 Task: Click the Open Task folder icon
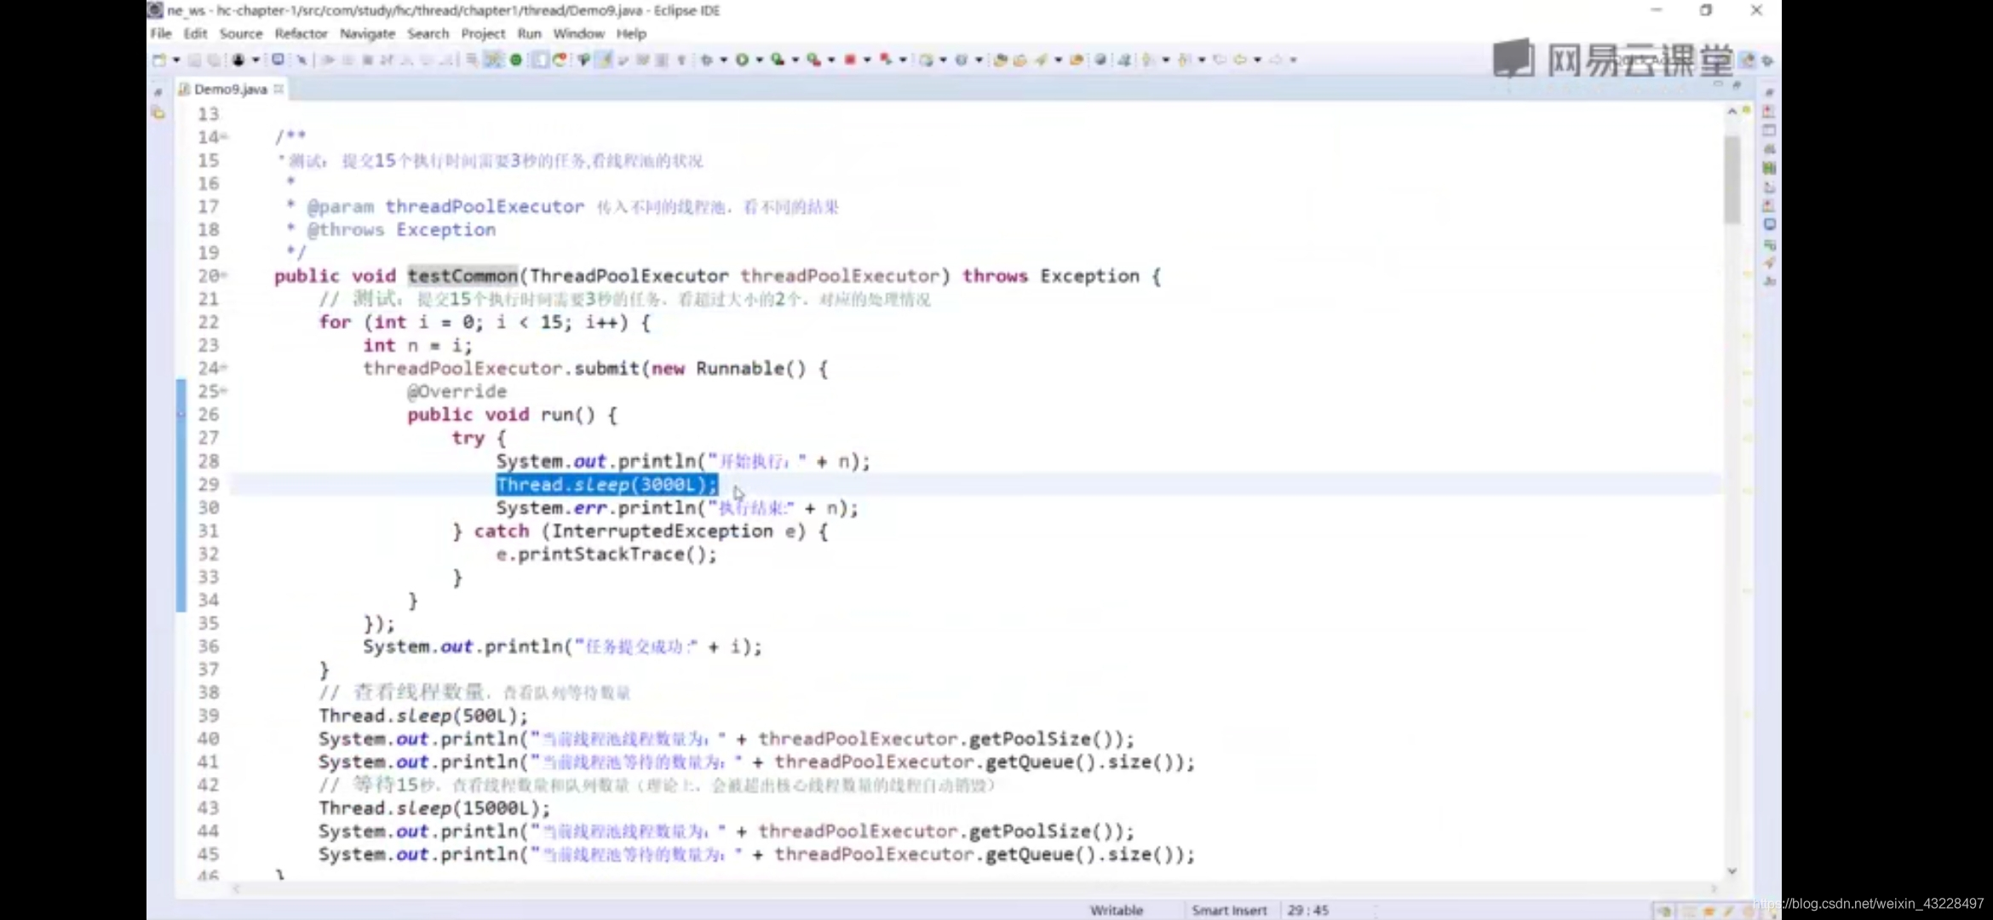1019,60
